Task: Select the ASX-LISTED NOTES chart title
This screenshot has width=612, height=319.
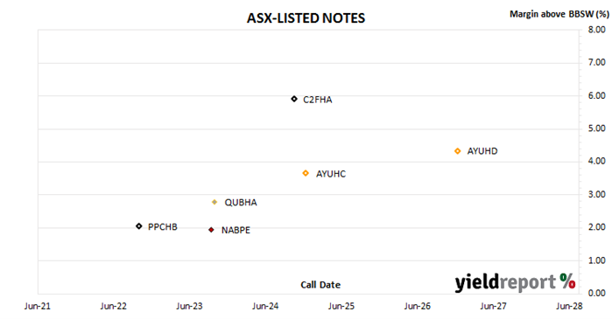Action: pos(306,18)
